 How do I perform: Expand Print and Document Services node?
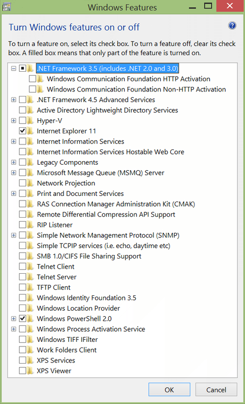[x=14, y=193]
